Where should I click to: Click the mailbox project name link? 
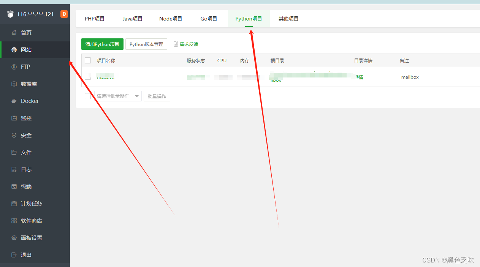[106, 77]
